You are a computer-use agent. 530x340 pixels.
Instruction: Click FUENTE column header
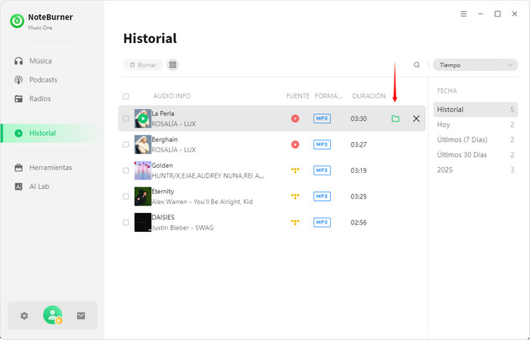click(298, 96)
